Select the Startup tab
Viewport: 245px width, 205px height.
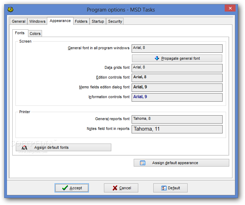tap(98, 21)
